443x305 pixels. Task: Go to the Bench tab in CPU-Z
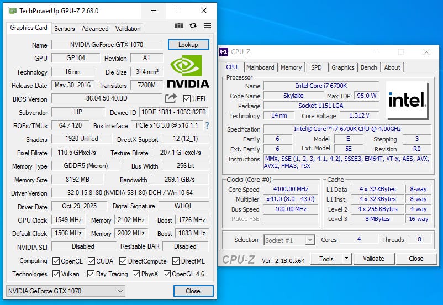point(368,67)
